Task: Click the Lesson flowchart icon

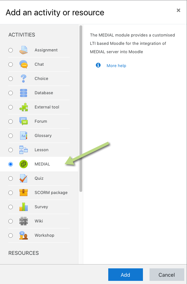Action: point(24,150)
